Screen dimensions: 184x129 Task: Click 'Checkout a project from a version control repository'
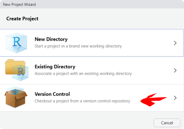coord(82,101)
